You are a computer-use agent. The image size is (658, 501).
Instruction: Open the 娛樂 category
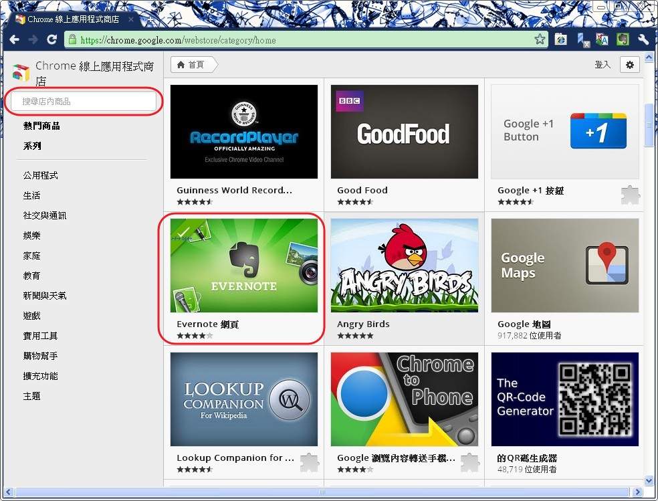[x=31, y=236]
